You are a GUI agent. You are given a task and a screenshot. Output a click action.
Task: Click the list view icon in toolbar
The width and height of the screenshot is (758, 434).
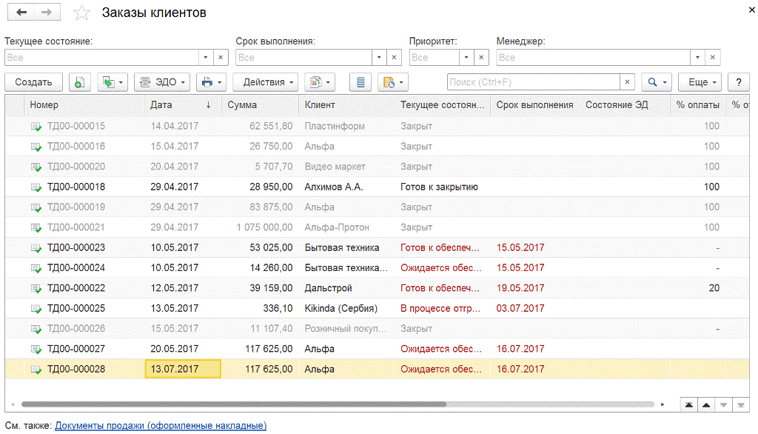360,82
